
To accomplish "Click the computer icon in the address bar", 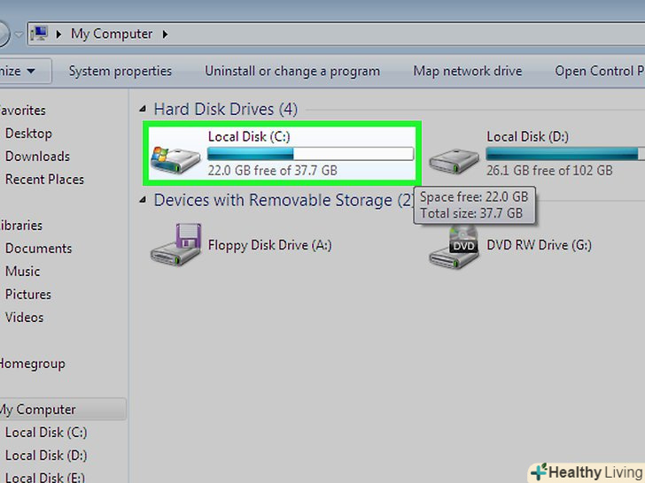I will tap(40, 34).
